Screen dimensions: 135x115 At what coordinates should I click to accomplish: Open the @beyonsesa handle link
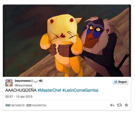23,85
